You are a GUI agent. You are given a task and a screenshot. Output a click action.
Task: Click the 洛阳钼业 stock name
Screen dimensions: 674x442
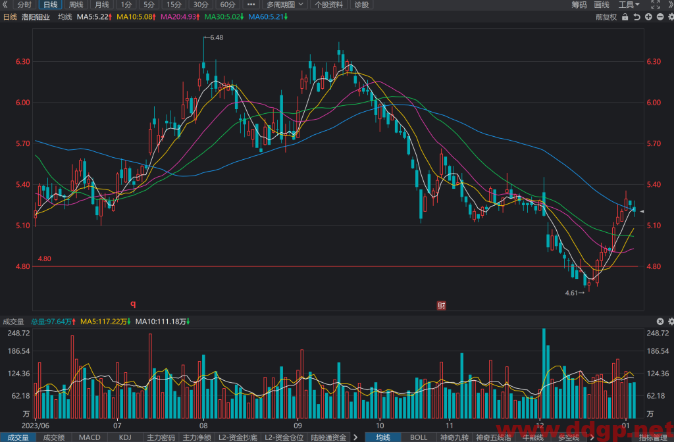point(36,17)
